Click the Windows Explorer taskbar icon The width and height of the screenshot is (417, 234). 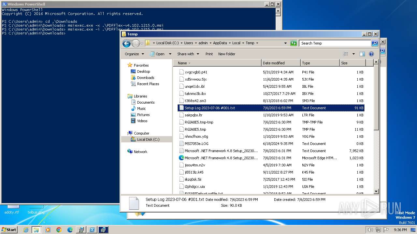coord(36,230)
